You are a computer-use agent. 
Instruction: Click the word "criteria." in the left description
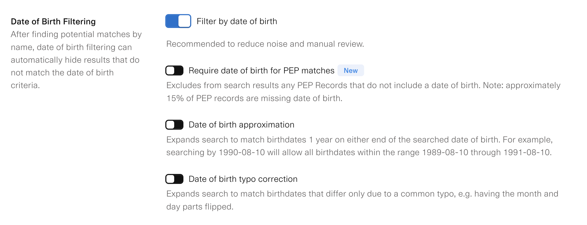coord(25,85)
